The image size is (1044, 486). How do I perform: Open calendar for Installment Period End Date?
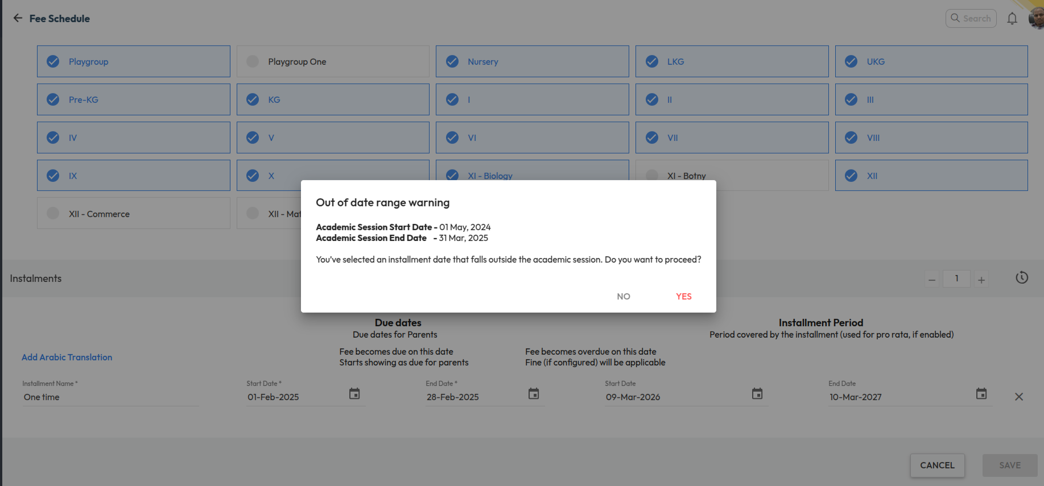[x=981, y=394]
